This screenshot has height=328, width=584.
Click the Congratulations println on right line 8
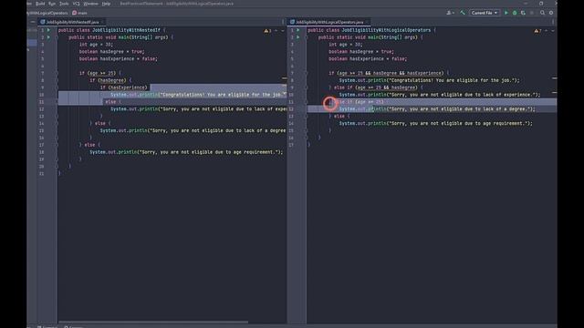coord(429,80)
